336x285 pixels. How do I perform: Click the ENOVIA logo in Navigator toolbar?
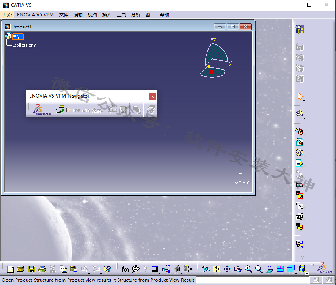coord(42,110)
